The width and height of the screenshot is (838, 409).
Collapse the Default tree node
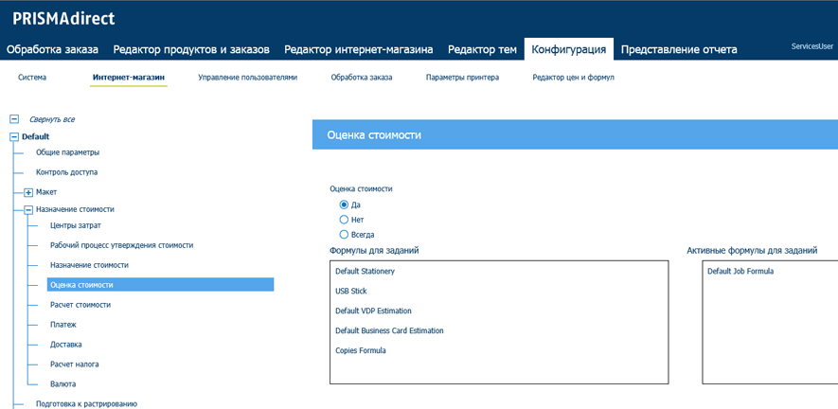click(14, 137)
